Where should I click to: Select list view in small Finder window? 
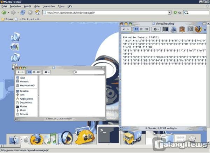click(x=34, y=72)
